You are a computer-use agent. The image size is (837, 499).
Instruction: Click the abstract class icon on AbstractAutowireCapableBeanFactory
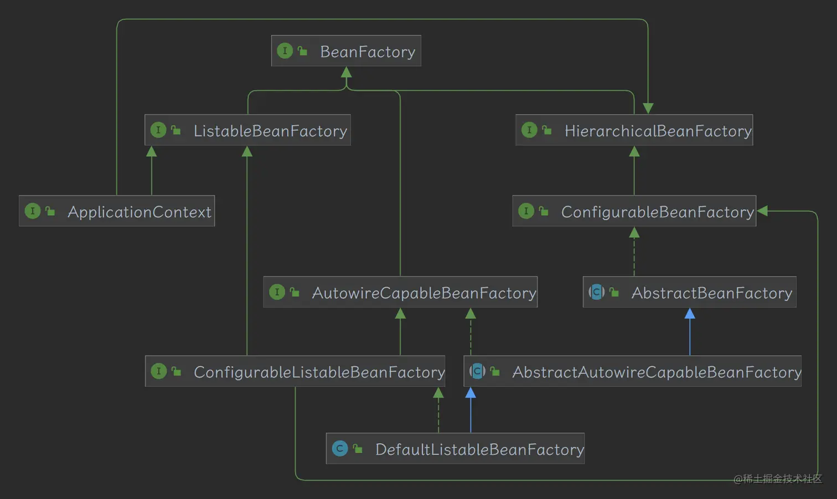point(477,371)
